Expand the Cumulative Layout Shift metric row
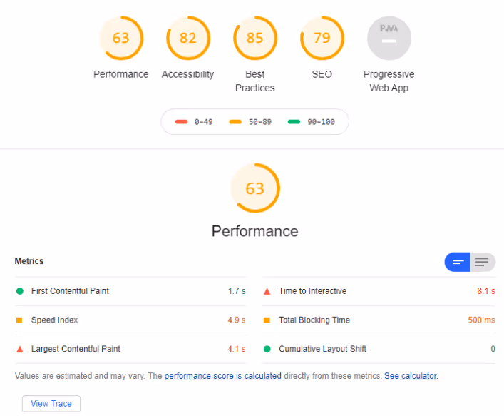Viewport: 504px width, 416px height. click(379, 349)
